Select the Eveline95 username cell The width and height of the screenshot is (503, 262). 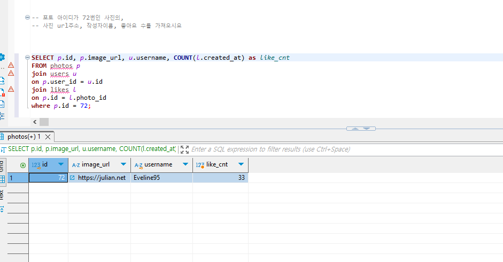point(161,178)
